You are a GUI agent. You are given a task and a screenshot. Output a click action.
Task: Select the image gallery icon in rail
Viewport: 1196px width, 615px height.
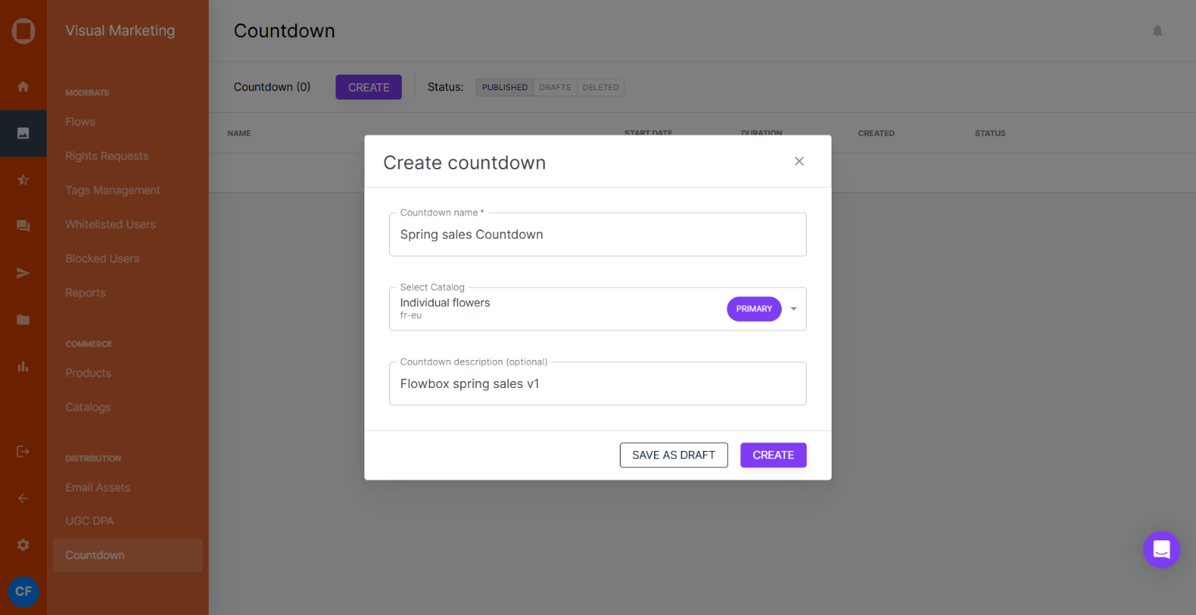point(23,133)
